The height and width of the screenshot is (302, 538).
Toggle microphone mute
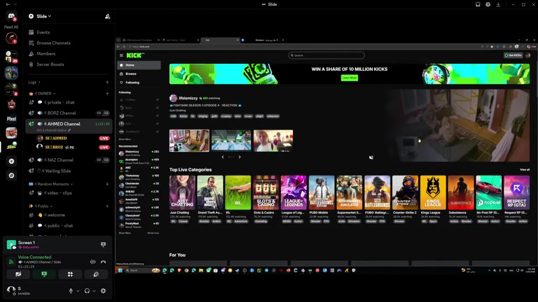click(x=71, y=291)
